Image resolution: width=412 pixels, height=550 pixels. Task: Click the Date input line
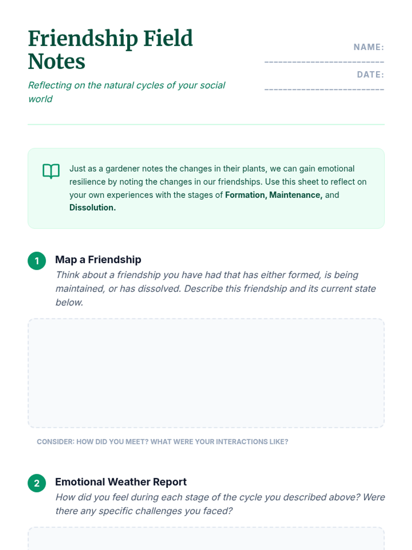[x=324, y=88]
